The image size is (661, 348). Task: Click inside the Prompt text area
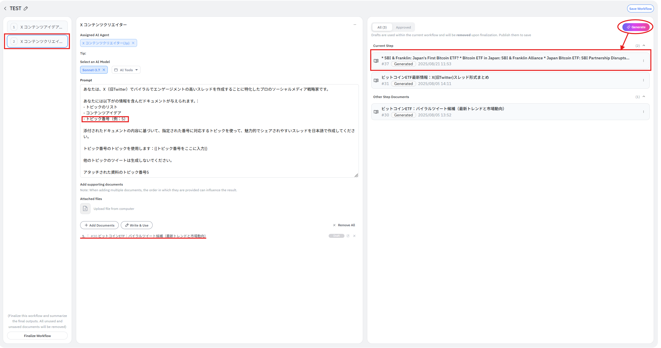219,130
